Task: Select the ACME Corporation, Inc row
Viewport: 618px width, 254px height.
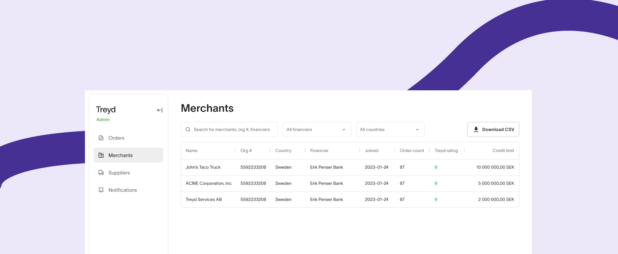Action: [x=209, y=183]
